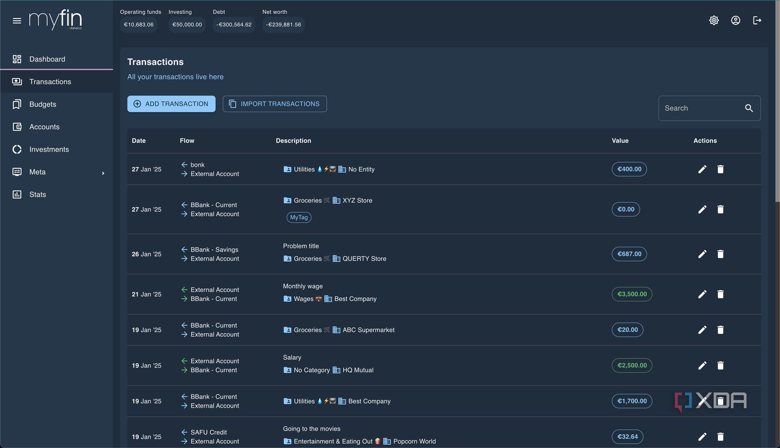Delete the bonk €400.00 transaction
This screenshot has height=448, width=780.
721,169
